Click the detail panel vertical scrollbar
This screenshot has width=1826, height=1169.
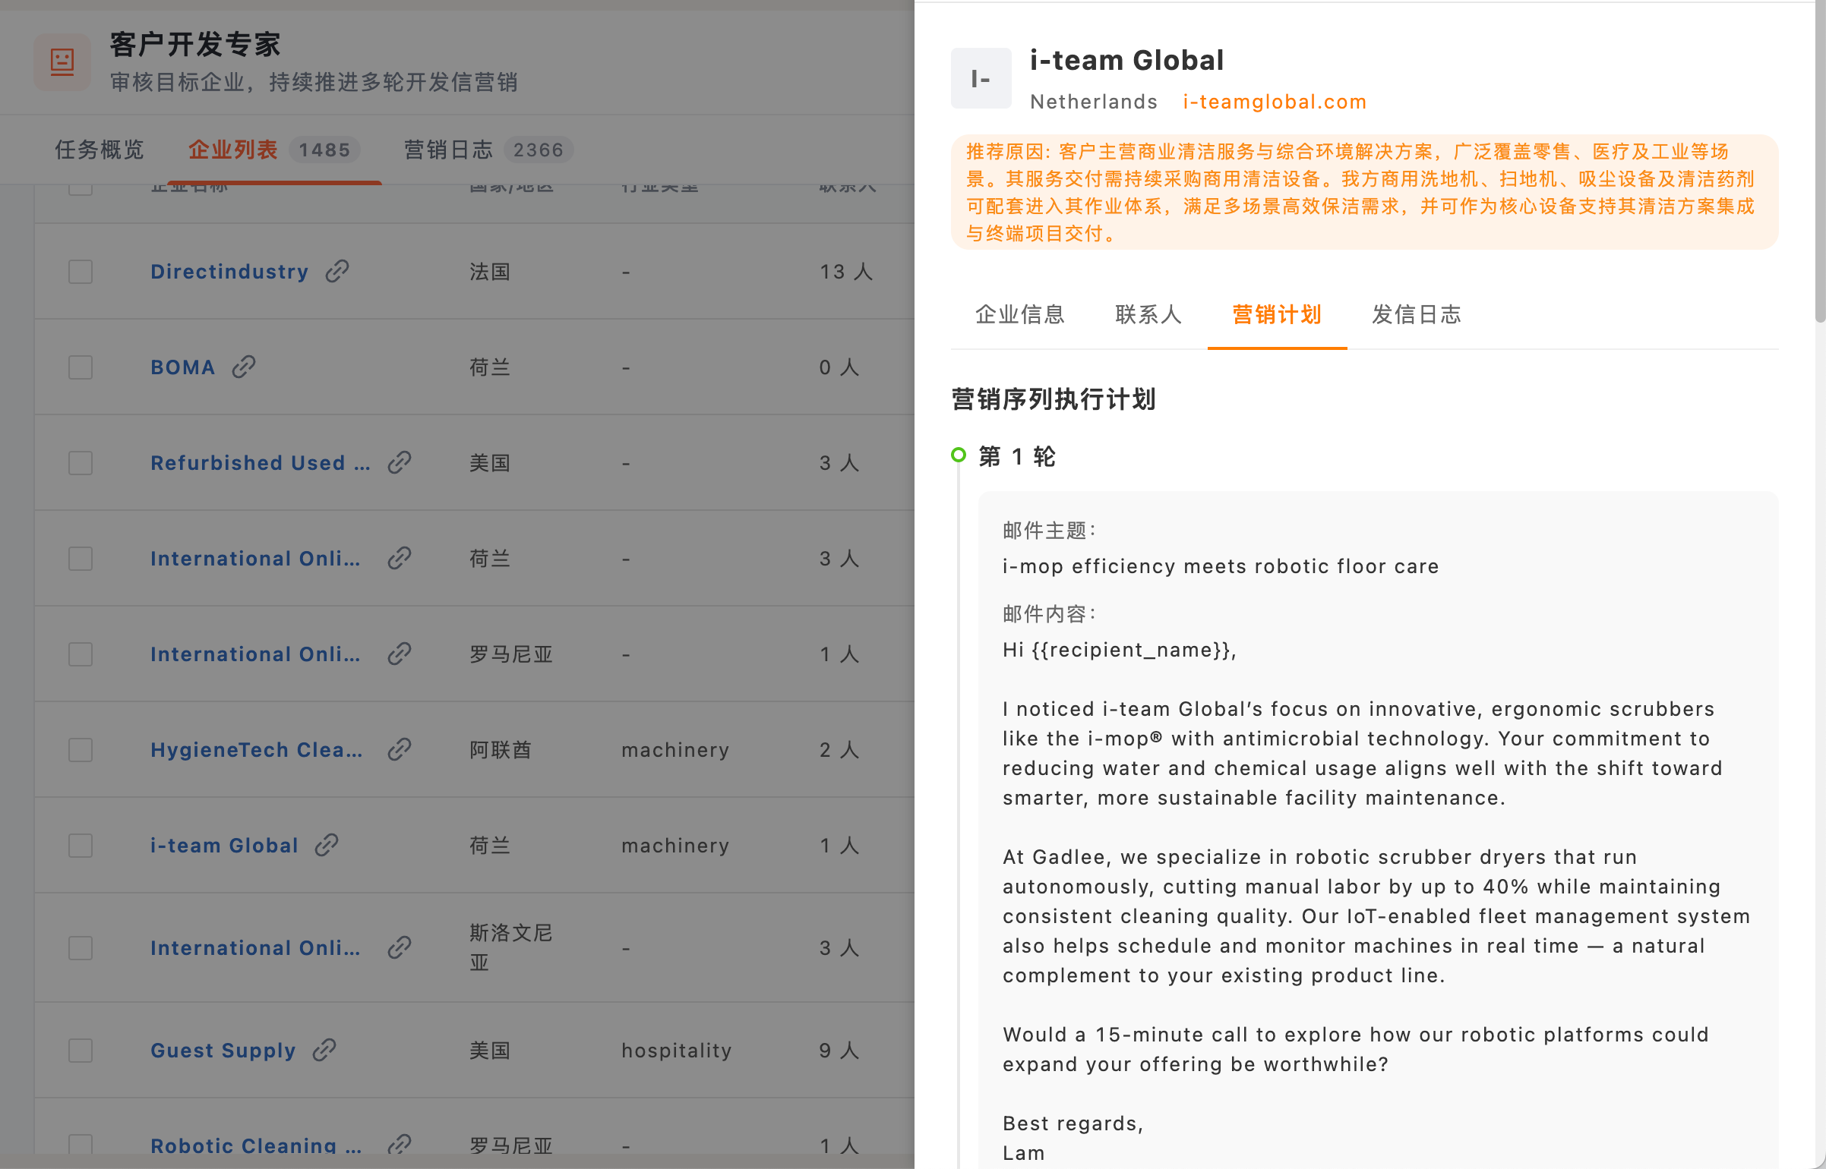click(1820, 161)
